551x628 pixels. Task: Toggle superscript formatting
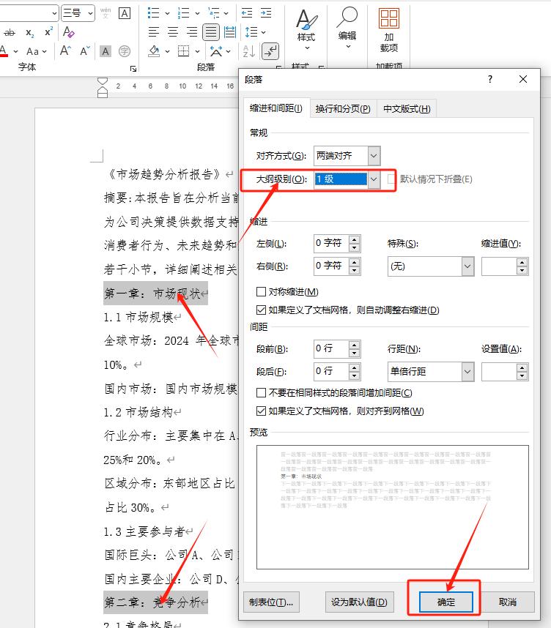coord(48,32)
